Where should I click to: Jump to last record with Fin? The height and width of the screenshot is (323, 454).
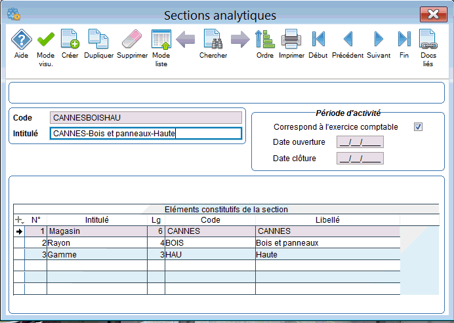point(404,39)
